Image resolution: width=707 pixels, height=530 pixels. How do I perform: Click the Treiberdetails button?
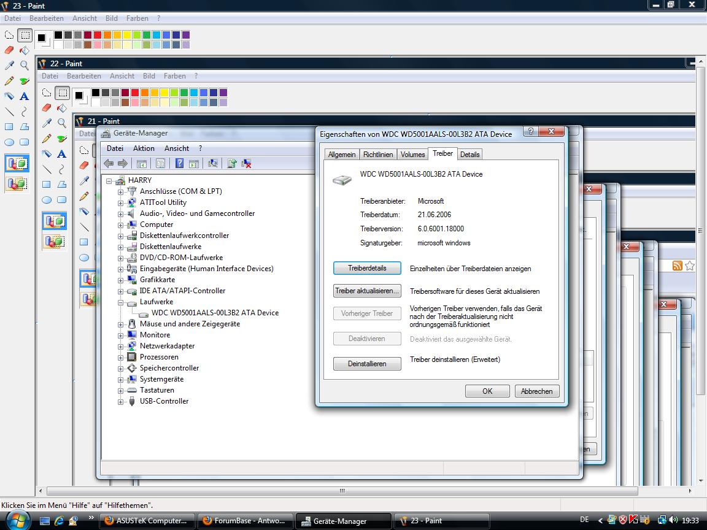[x=367, y=268]
